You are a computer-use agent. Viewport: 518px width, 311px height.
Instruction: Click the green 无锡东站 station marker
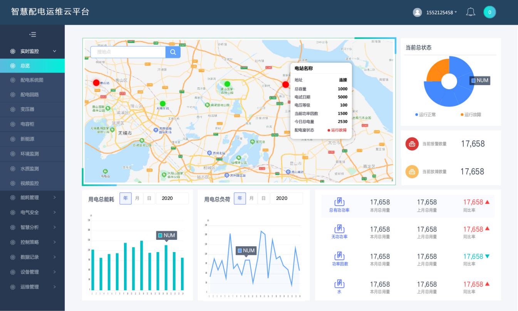pyautogui.click(x=163, y=104)
